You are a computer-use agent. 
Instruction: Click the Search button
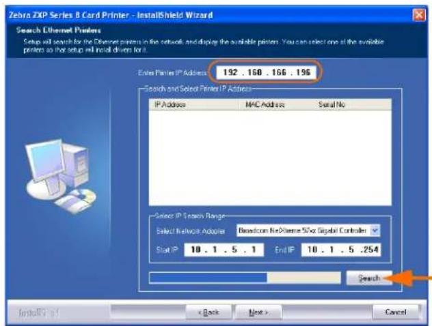369,278
